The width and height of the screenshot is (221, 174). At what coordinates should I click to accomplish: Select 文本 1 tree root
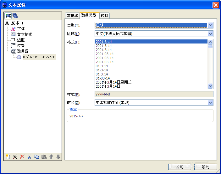click(x=17, y=23)
